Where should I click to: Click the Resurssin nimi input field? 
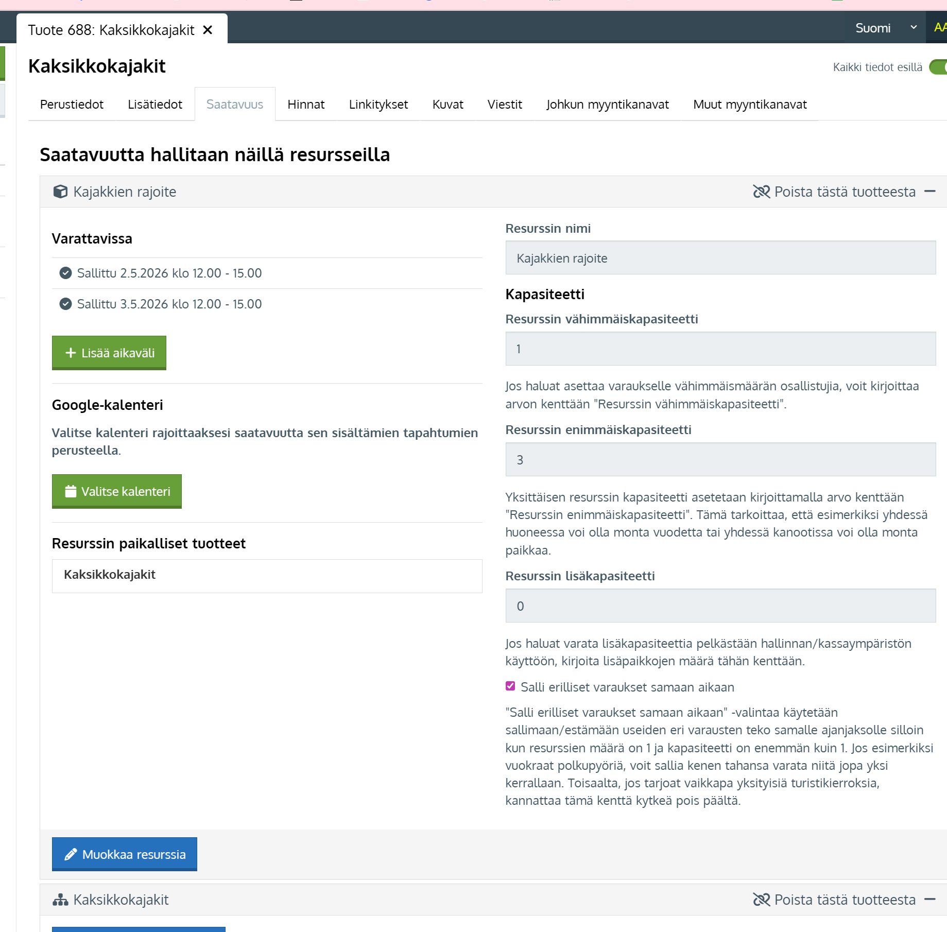point(720,257)
